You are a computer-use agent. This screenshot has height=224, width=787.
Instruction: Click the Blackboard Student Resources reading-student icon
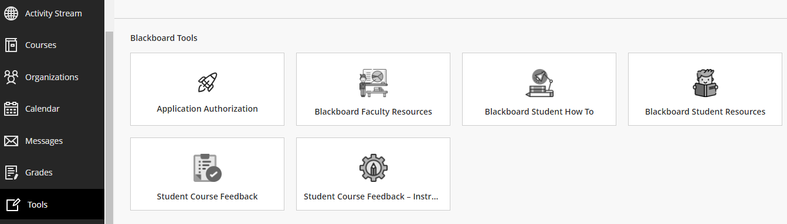click(x=705, y=82)
